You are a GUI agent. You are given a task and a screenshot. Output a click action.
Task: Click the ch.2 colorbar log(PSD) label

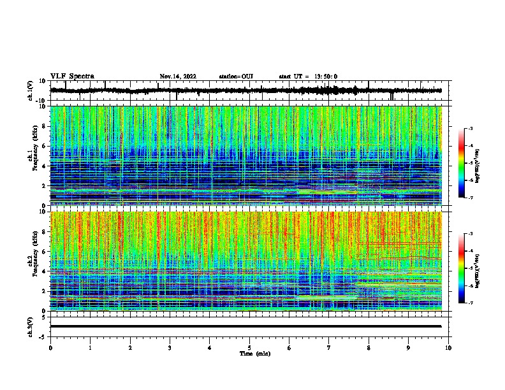tap(477, 271)
